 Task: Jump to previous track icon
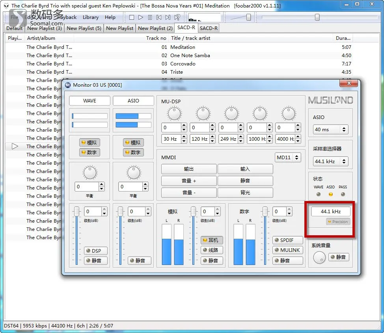pos(159,17)
